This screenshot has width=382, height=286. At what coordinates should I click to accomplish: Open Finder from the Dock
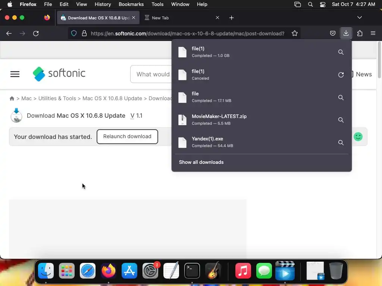click(x=46, y=271)
